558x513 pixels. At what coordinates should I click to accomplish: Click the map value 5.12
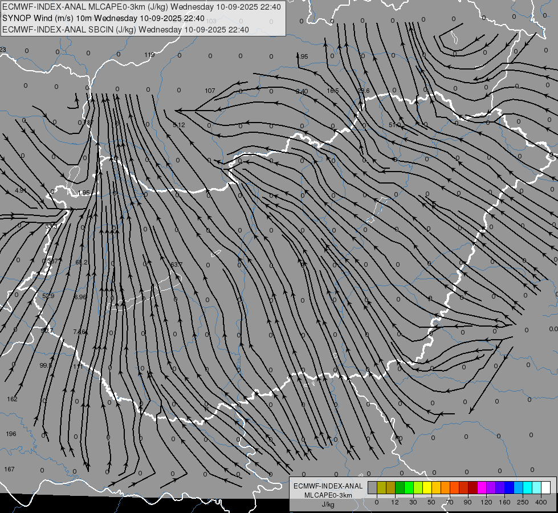coord(179,125)
